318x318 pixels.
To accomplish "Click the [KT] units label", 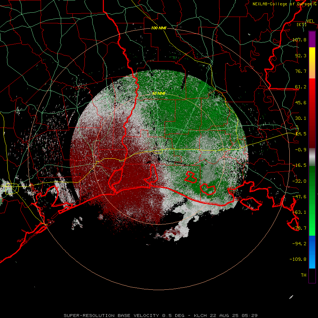I will tap(301, 24).
